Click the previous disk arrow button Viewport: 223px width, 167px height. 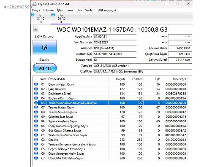pos(35,29)
